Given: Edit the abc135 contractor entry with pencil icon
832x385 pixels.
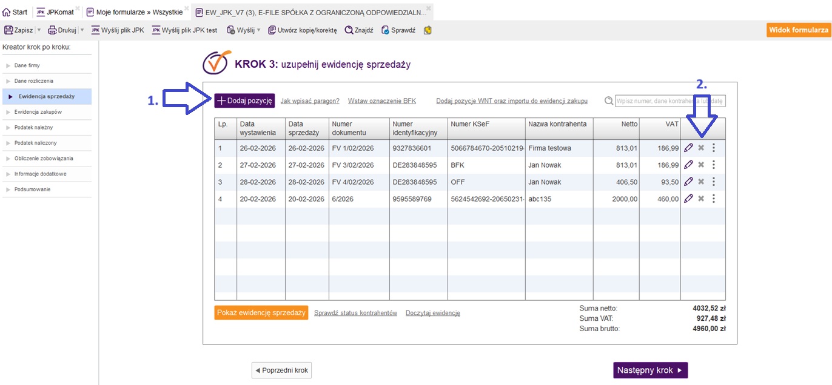Looking at the screenshot, I should (688, 199).
